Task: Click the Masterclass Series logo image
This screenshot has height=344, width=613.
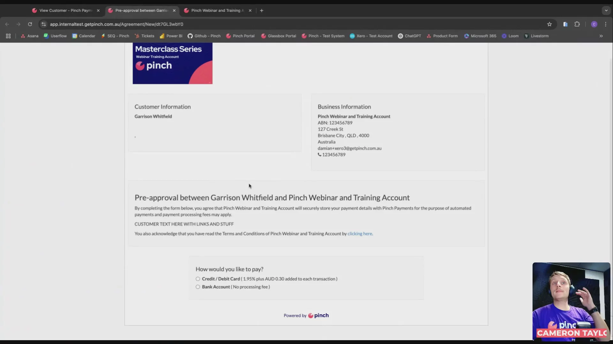Action: coord(172,63)
